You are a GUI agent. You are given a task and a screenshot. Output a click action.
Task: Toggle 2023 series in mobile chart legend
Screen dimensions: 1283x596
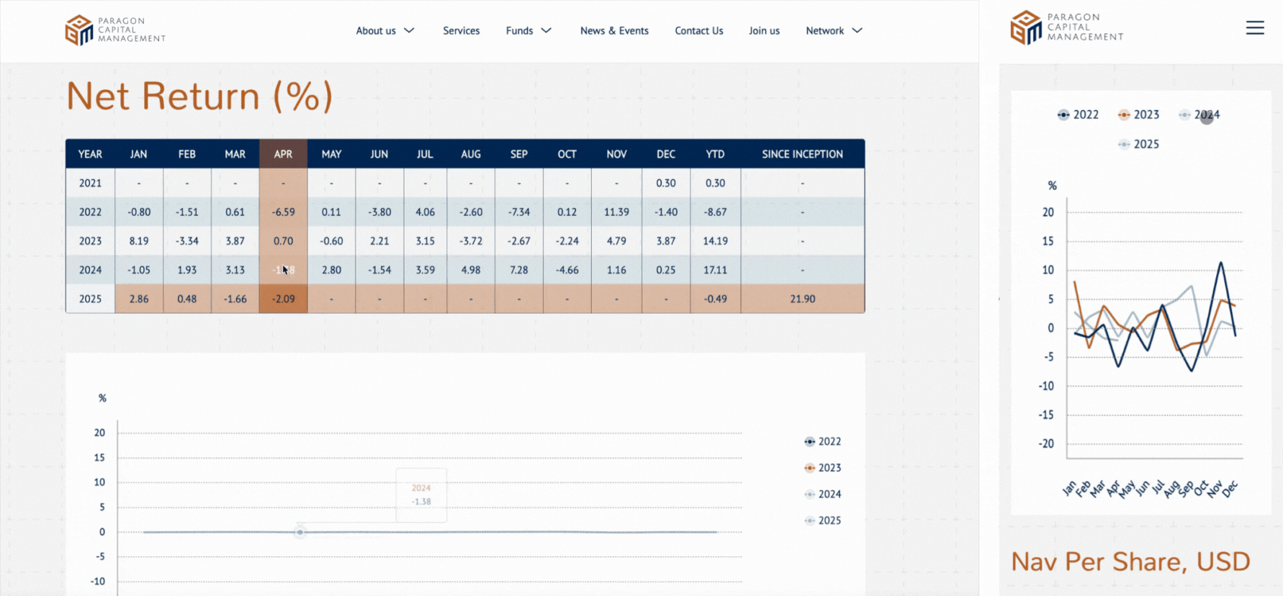click(1138, 114)
